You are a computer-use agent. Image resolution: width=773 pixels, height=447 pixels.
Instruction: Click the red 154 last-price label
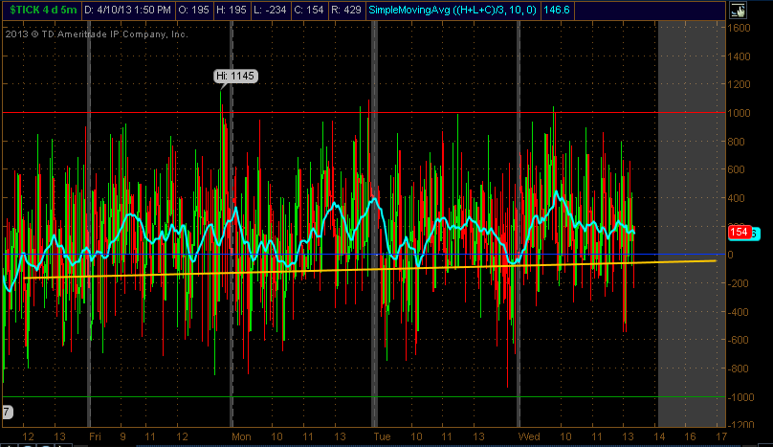click(739, 233)
